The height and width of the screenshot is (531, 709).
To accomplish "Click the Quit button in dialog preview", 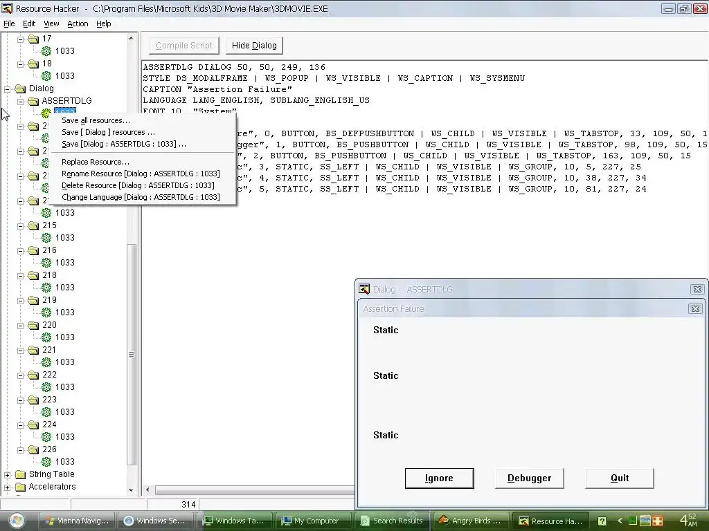I will tap(620, 478).
